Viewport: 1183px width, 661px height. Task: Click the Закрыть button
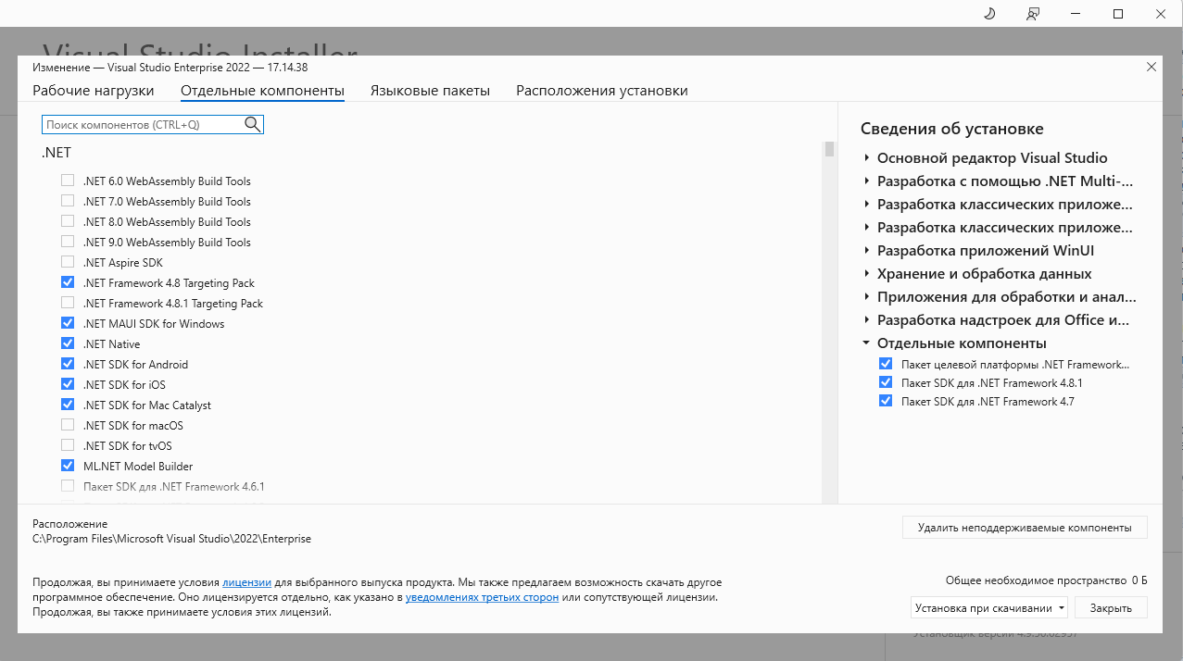coord(1111,608)
